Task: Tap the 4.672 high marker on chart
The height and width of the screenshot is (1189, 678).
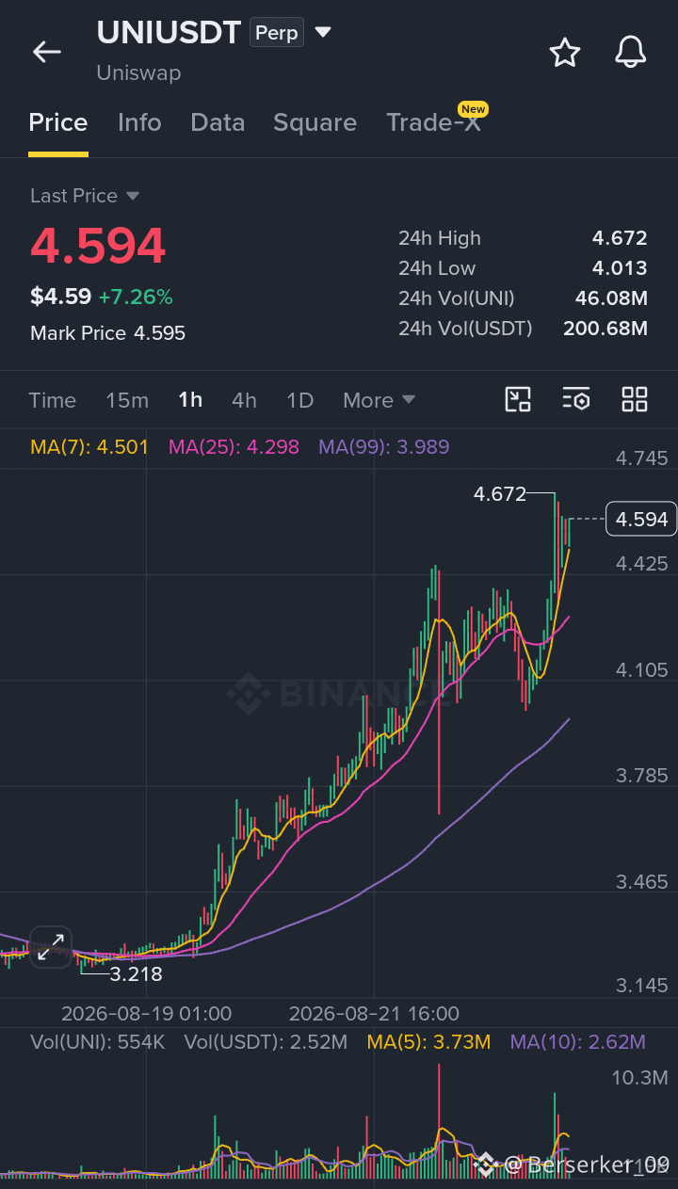Action: [499, 493]
